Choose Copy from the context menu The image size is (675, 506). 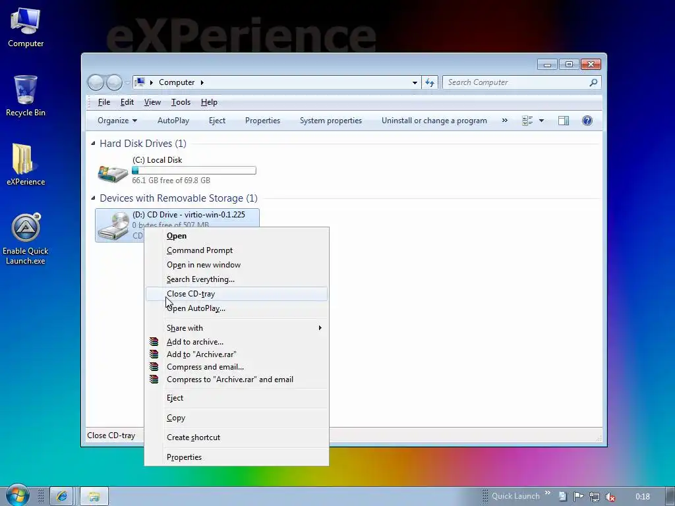click(x=237, y=418)
